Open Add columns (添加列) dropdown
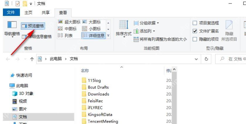This screenshot has height=124, width=246. click(144, 31)
